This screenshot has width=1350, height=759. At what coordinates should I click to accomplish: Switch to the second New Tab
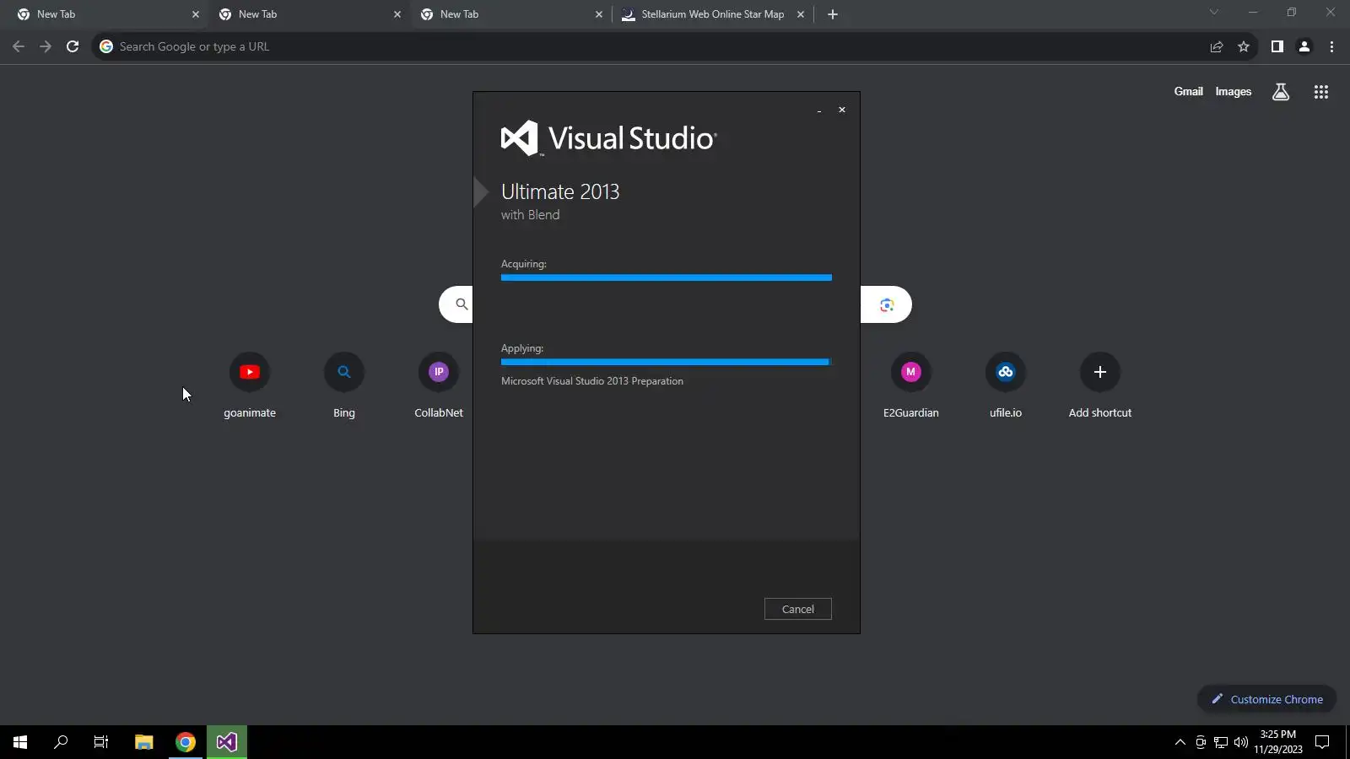coord(309,14)
